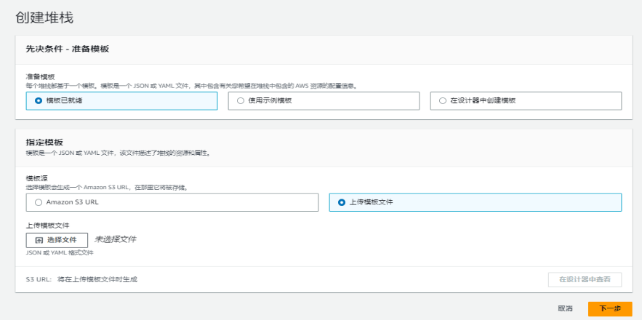
Task: Click the 指定模板 description about JSON or YAML
Action: click(118, 153)
